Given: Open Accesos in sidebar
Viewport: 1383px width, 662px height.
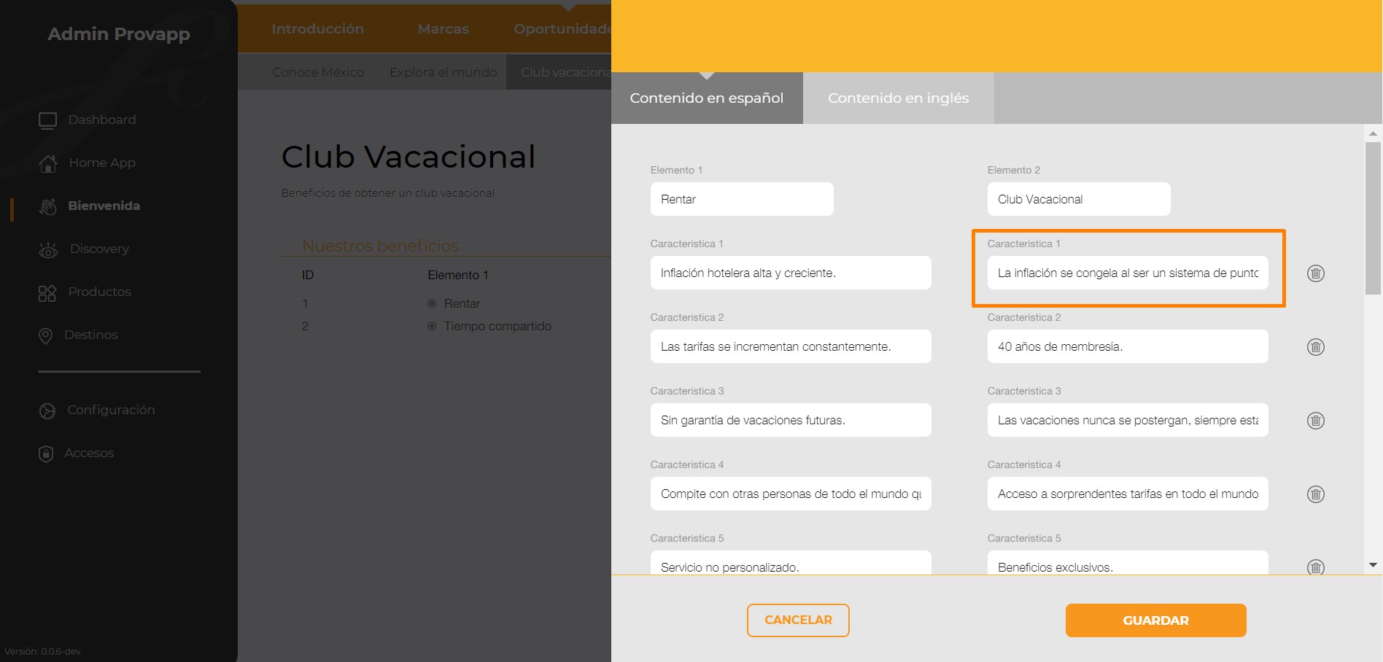Looking at the screenshot, I should [x=89, y=453].
